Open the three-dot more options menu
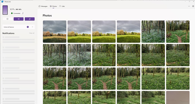The height and width of the screenshot is (104, 195). pos(189,6)
